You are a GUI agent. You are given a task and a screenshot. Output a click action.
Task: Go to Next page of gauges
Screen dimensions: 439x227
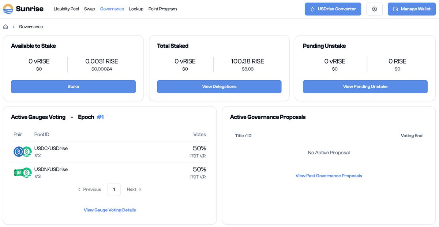coord(134,189)
